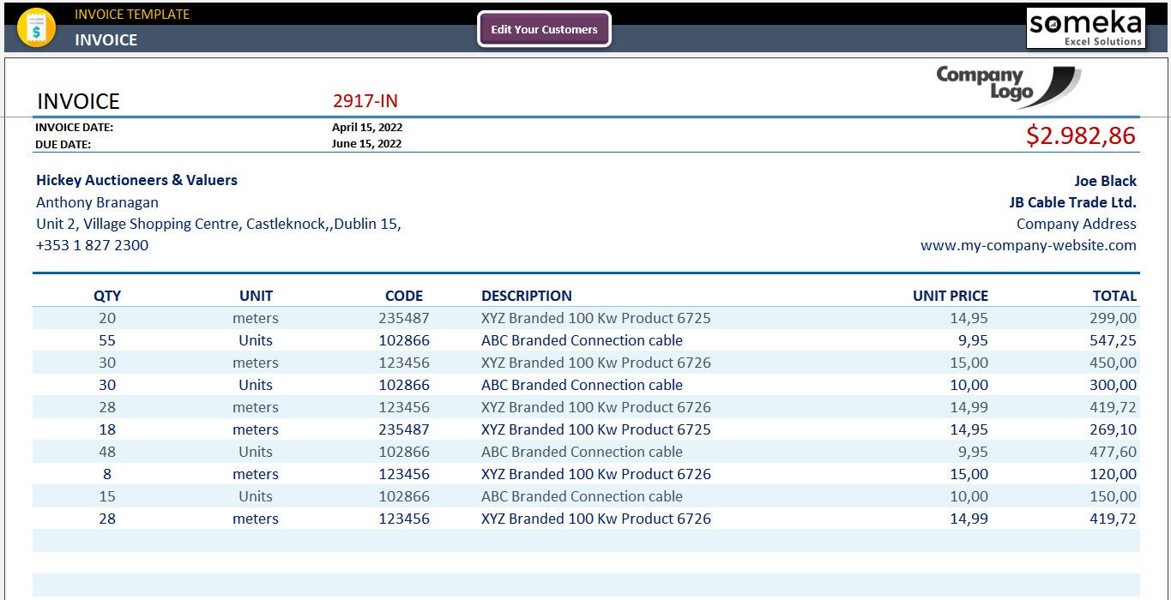1171x600 pixels.
Task: Click the DESCRIPTION column header
Action: 527,296
